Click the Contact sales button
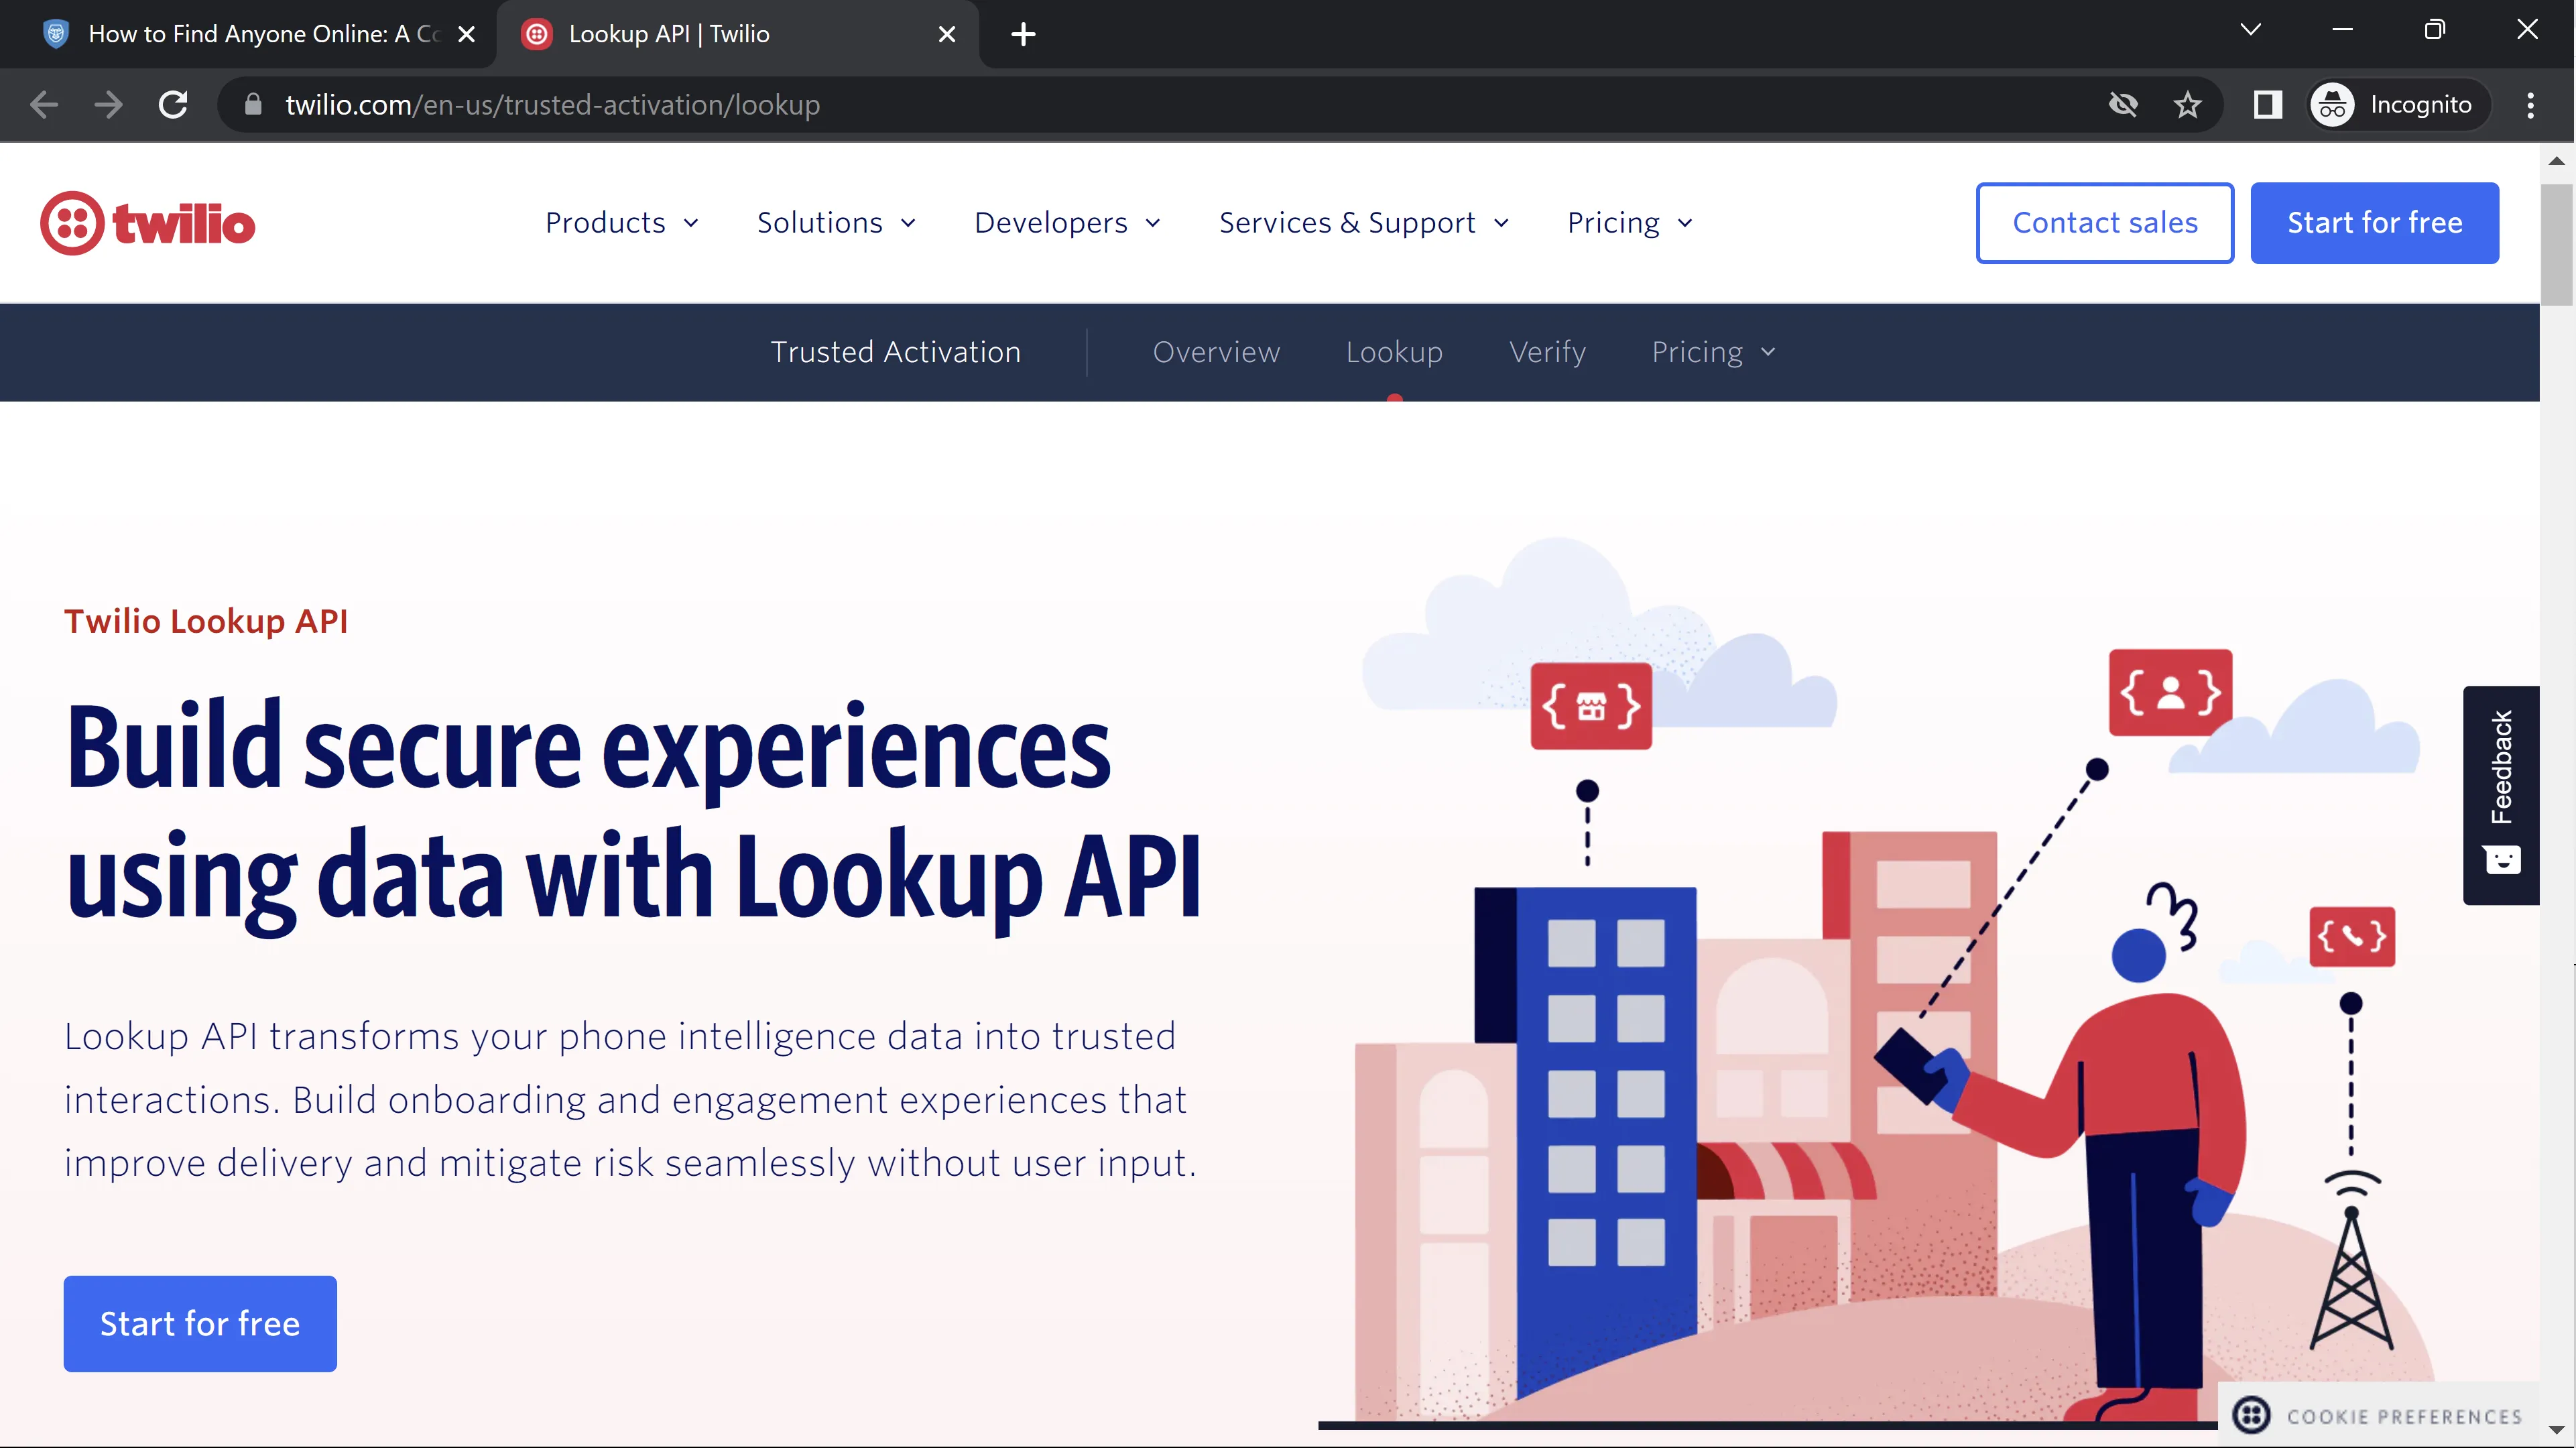Viewport: 2576px width, 1448px height. (x=2104, y=222)
